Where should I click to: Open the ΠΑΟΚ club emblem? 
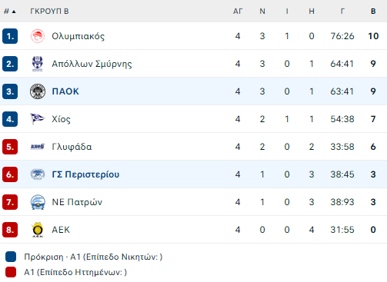(38, 91)
